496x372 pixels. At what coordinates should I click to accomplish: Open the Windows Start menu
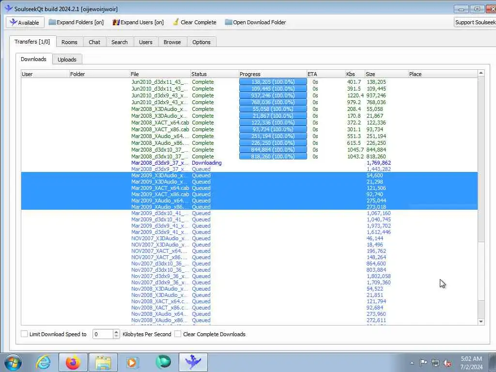pos(13,362)
